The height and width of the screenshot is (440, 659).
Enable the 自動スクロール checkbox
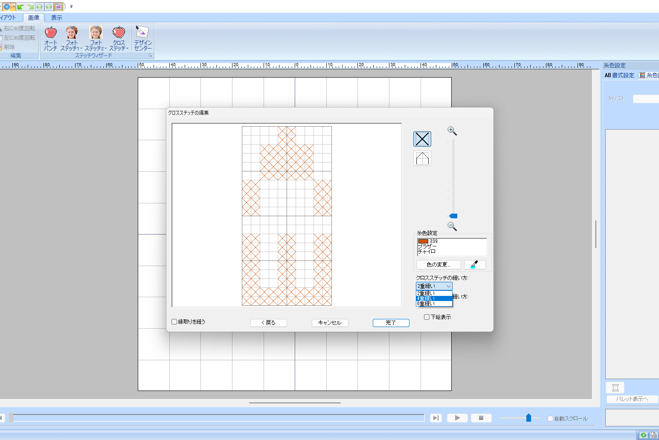coord(550,419)
